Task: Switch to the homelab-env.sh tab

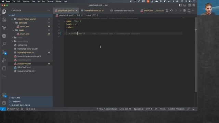Action: point(93,11)
